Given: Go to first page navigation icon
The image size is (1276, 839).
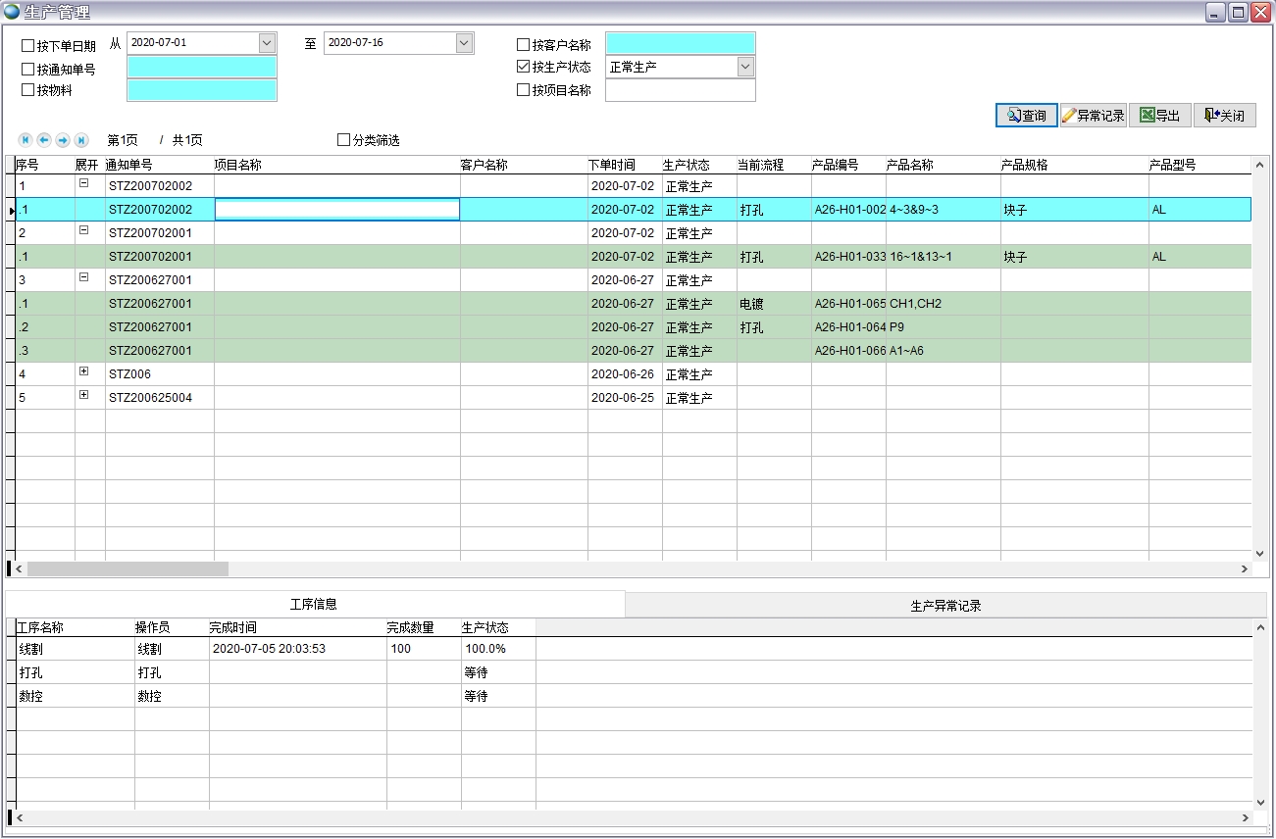Looking at the screenshot, I should (26, 140).
